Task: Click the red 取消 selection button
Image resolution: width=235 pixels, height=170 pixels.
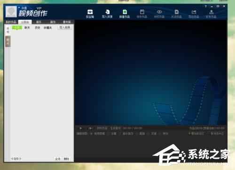Action: click(x=216, y=134)
